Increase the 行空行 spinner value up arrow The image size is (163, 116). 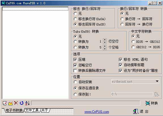click(x=105, y=40)
